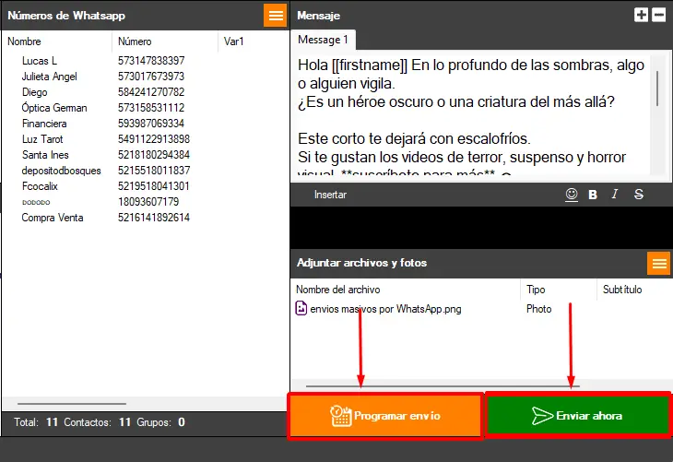Click the plus icon in Mensaje header
Viewport: 673px width, 462px height.
point(642,15)
